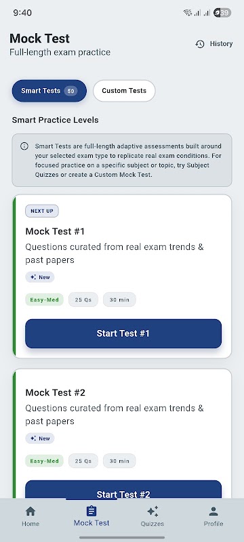Open History via the clock icon
The height and width of the screenshot is (542, 244).
click(200, 44)
